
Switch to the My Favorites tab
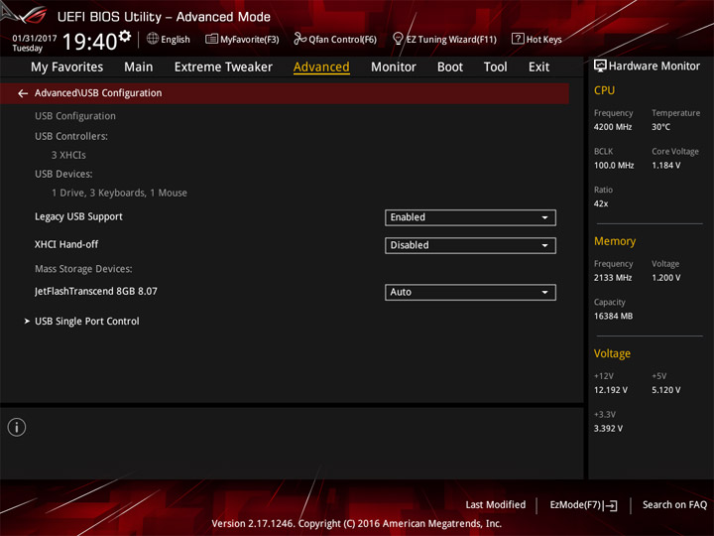point(67,67)
